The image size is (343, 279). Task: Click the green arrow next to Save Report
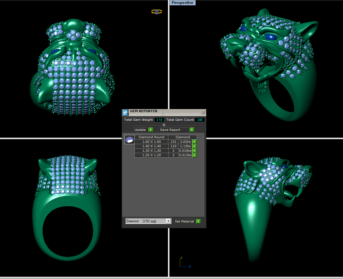pyautogui.click(x=192, y=130)
